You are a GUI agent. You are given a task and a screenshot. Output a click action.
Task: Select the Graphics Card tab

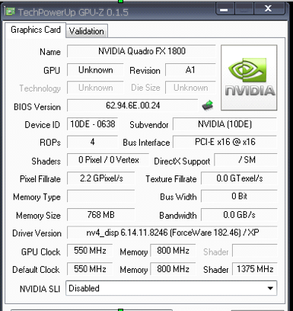pyautogui.click(x=36, y=30)
